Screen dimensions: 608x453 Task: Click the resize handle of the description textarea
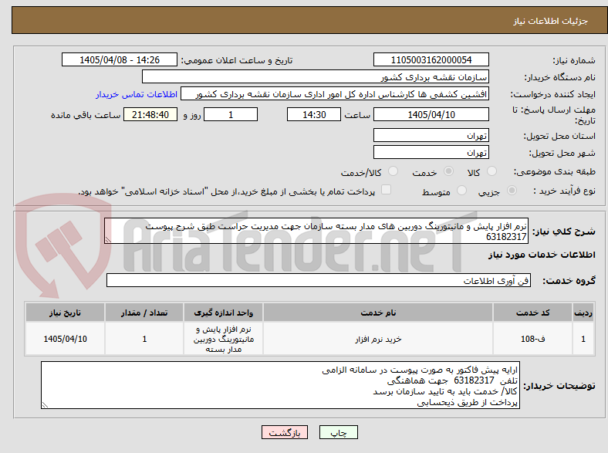pos(108,240)
